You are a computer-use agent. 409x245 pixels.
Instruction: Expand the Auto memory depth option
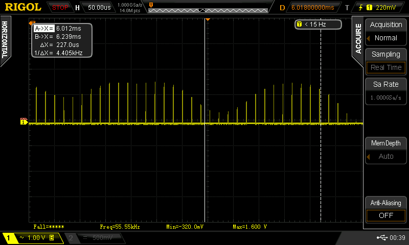tap(386, 157)
